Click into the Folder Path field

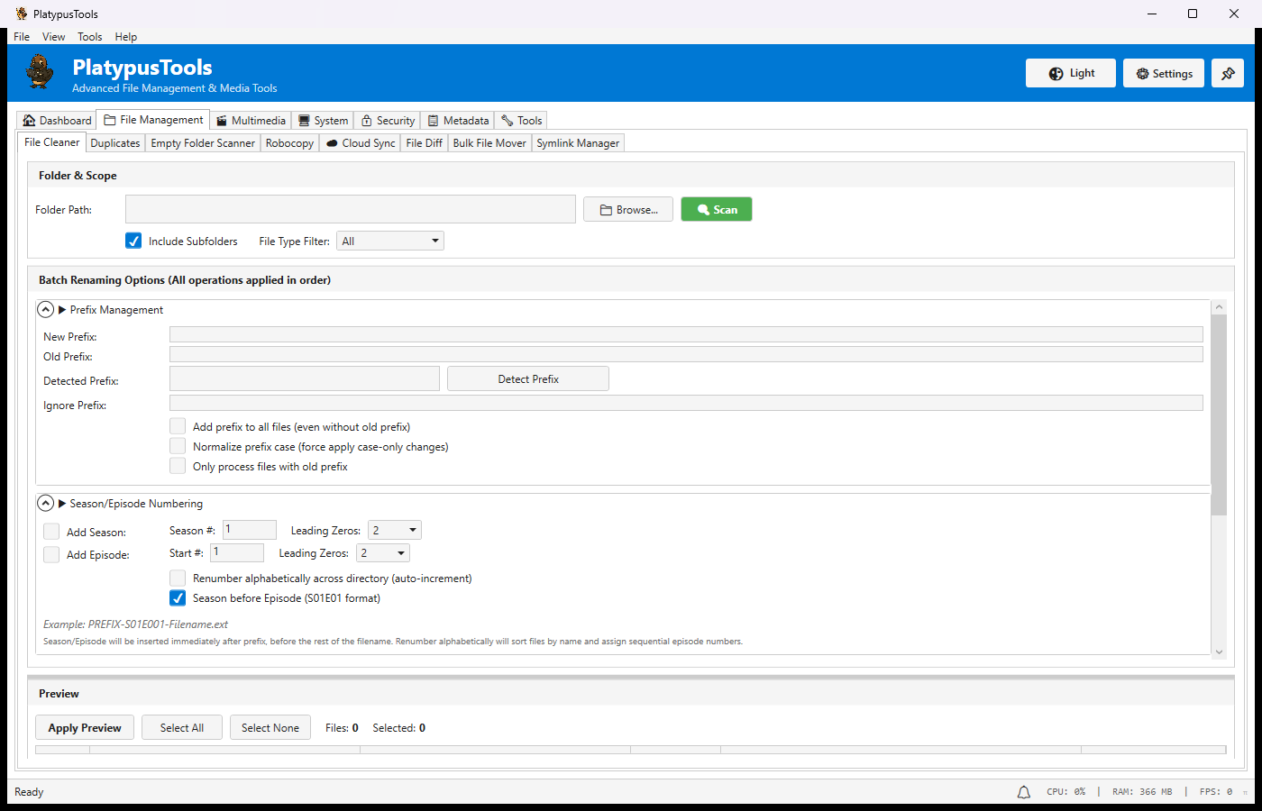click(350, 209)
